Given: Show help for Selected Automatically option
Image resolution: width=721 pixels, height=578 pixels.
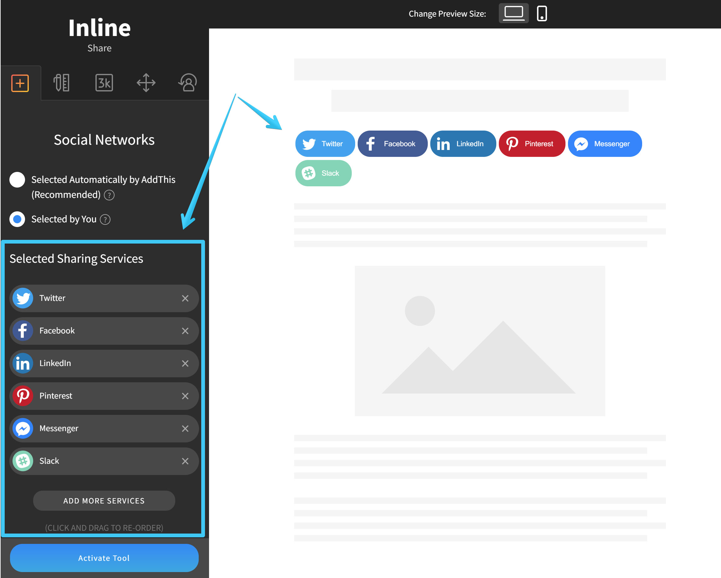Looking at the screenshot, I should pyautogui.click(x=109, y=195).
